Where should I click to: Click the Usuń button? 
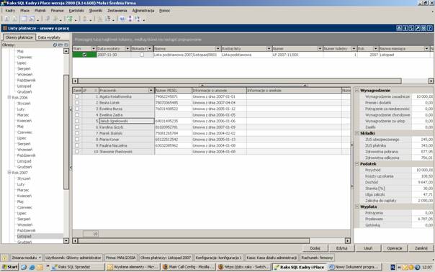[368, 248]
